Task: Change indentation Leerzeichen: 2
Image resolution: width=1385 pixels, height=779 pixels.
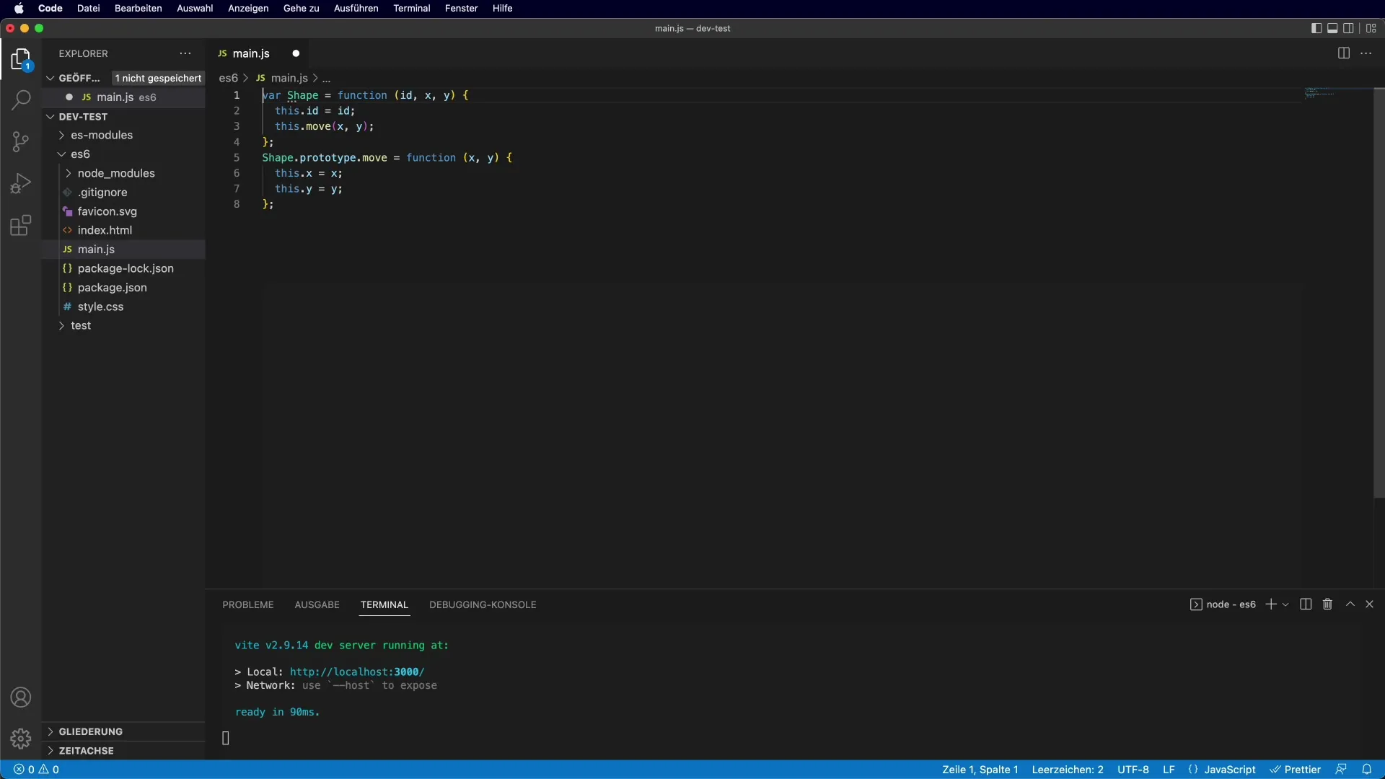Action: (x=1068, y=770)
